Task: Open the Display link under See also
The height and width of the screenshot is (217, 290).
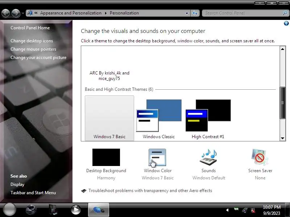Action: [17, 184]
